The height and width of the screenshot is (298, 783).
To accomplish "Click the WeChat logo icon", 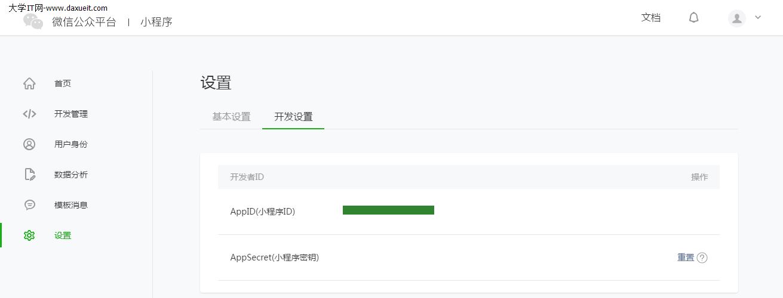I will pyautogui.click(x=33, y=21).
